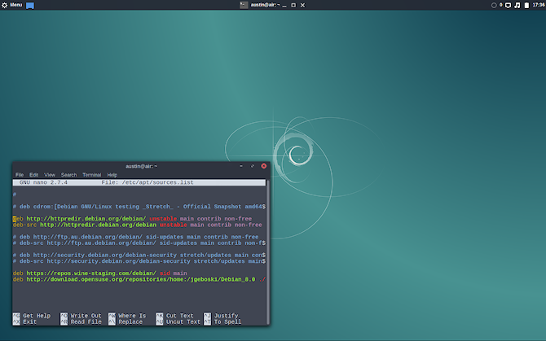Image resolution: width=546 pixels, height=341 pixels.
Task: Click the circle indicator icon in the system tray
Action: (x=494, y=5)
